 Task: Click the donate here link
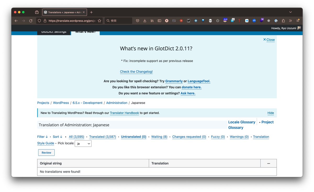(192, 87)
